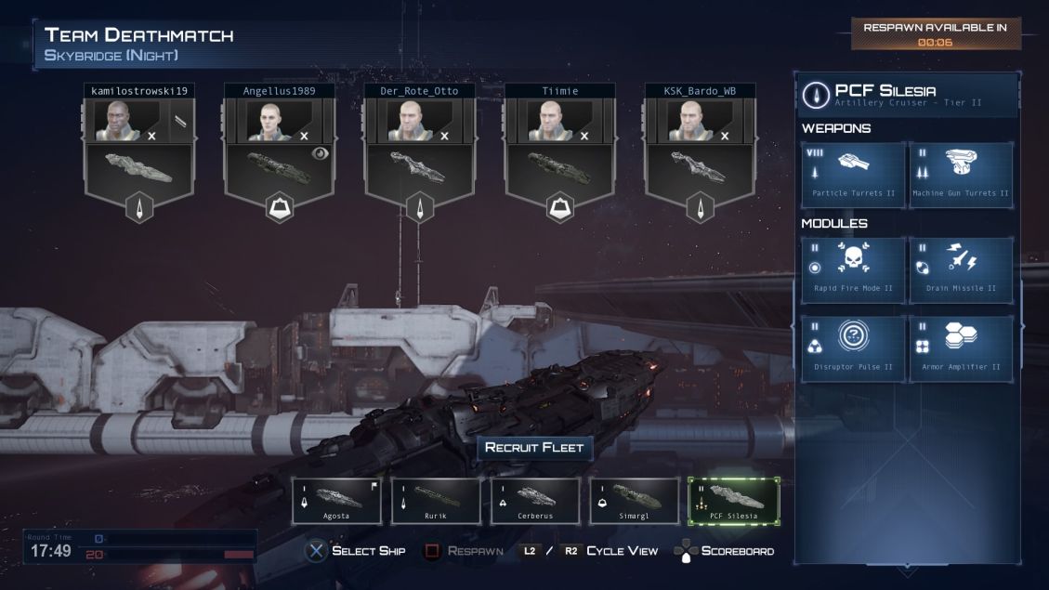Click the X mark on Tiimie's portrait

[x=584, y=136]
